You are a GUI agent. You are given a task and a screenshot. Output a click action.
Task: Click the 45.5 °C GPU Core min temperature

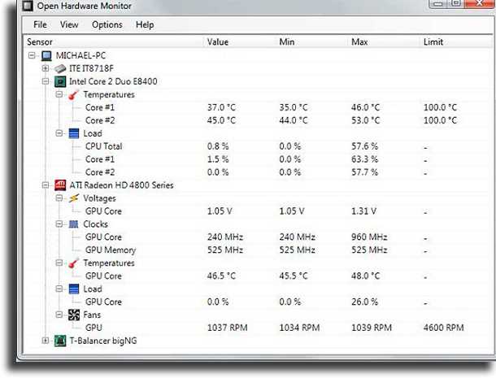point(294,276)
